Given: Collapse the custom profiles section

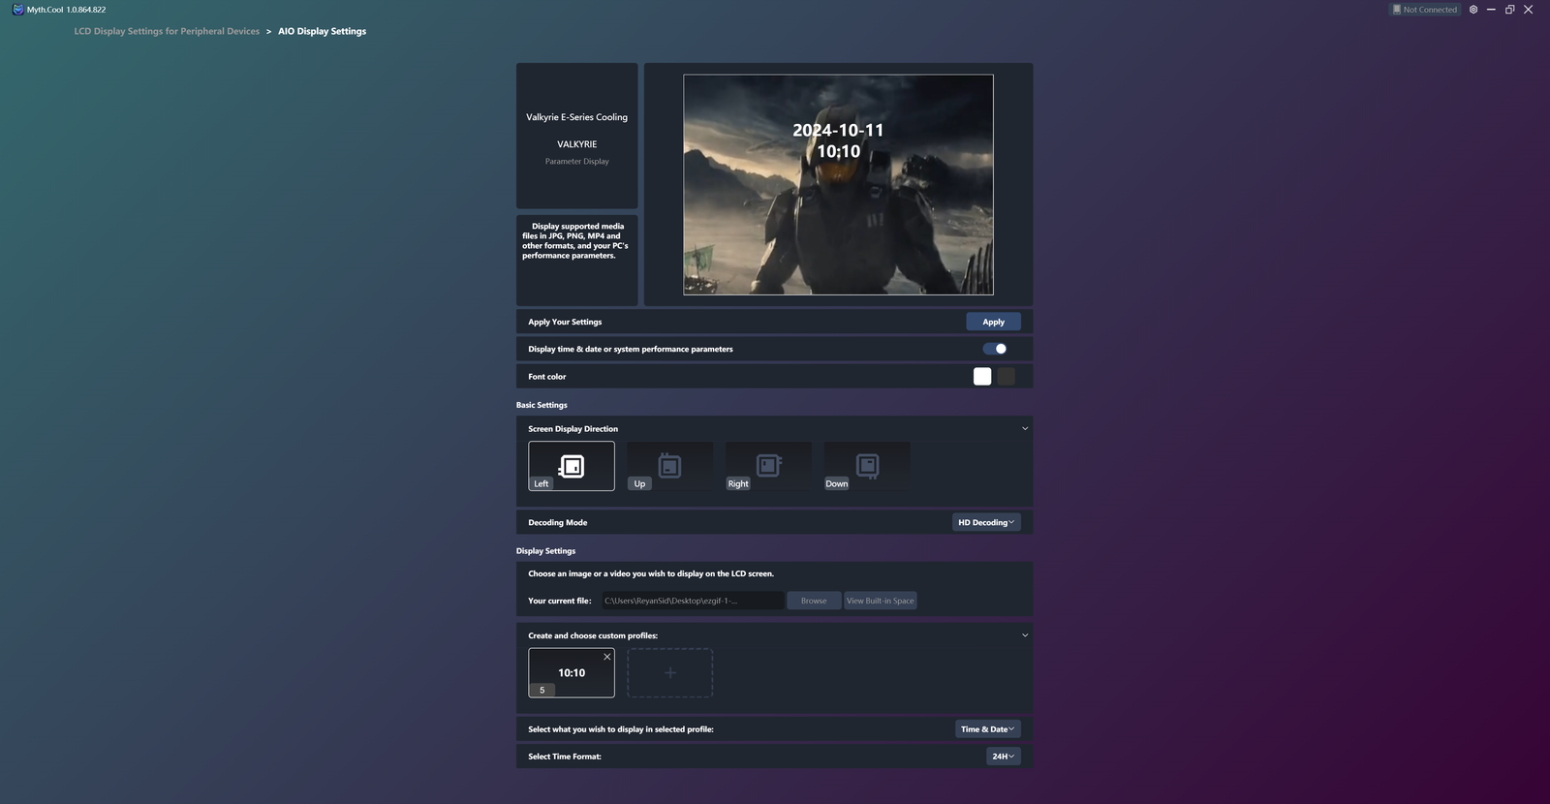Looking at the screenshot, I should pyautogui.click(x=1025, y=635).
